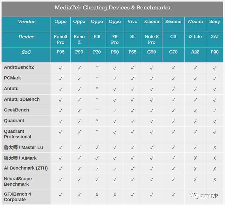Click the Reno3 Pro device cell
Viewport: 225px width, 205px height.
(61, 39)
